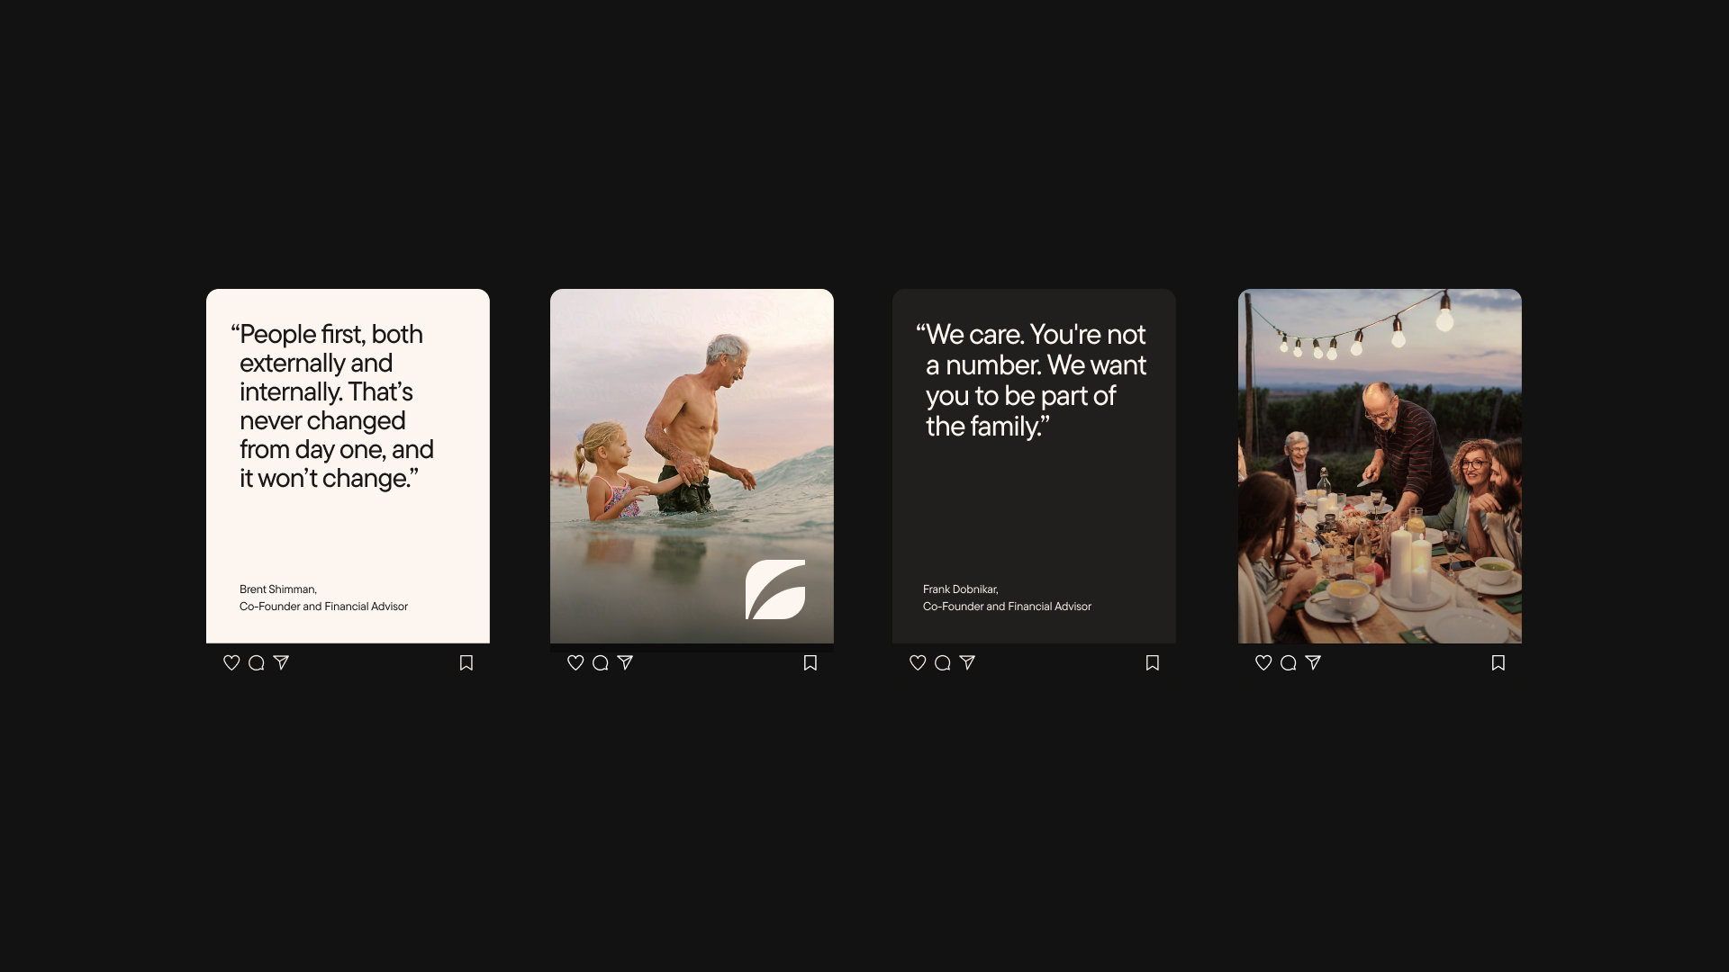
Task: Save the Frank Dobnikar quote post
Action: [x=1153, y=662]
